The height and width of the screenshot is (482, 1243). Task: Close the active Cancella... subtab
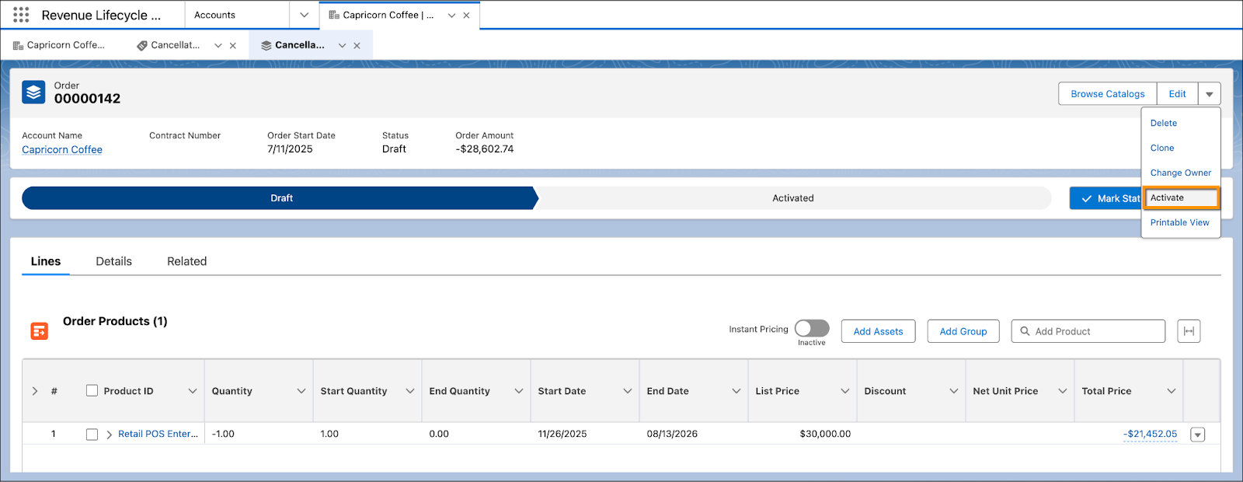click(x=357, y=46)
